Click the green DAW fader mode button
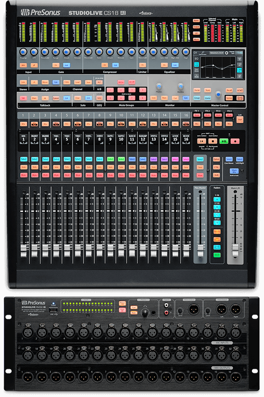This screenshot has height=397, width=264. [x=217, y=255]
